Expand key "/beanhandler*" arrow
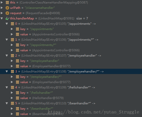Screen dimensions: 142x117 point(12,109)
